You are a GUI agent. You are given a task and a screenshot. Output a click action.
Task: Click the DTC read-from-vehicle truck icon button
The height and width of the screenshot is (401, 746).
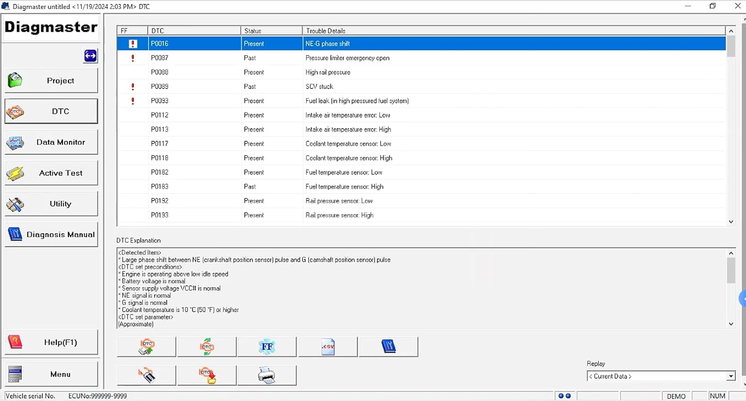tap(146, 347)
